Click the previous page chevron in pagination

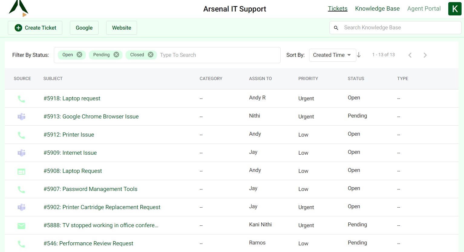(410, 55)
